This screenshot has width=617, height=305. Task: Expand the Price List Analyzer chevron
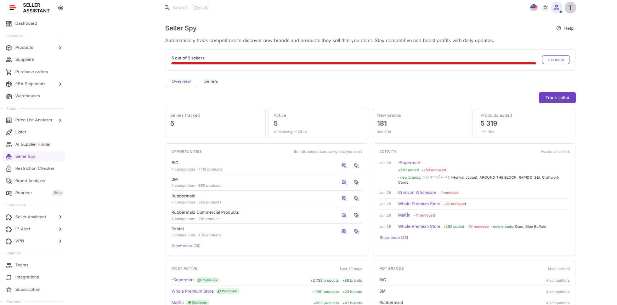(x=60, y=120)
